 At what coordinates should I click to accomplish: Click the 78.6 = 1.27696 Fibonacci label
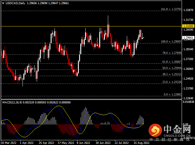point(171,53)
